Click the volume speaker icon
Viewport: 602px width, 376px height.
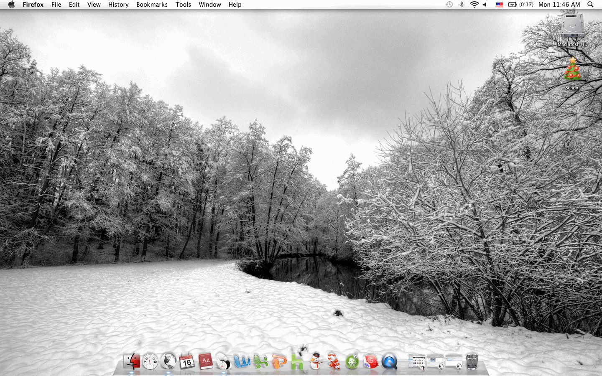485,5
